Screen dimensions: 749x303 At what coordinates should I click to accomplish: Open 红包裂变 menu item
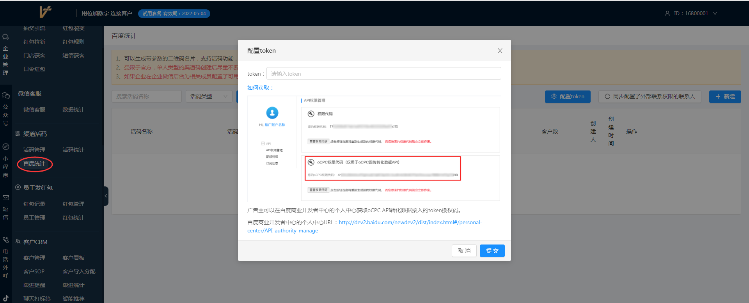tap(73, 28)
